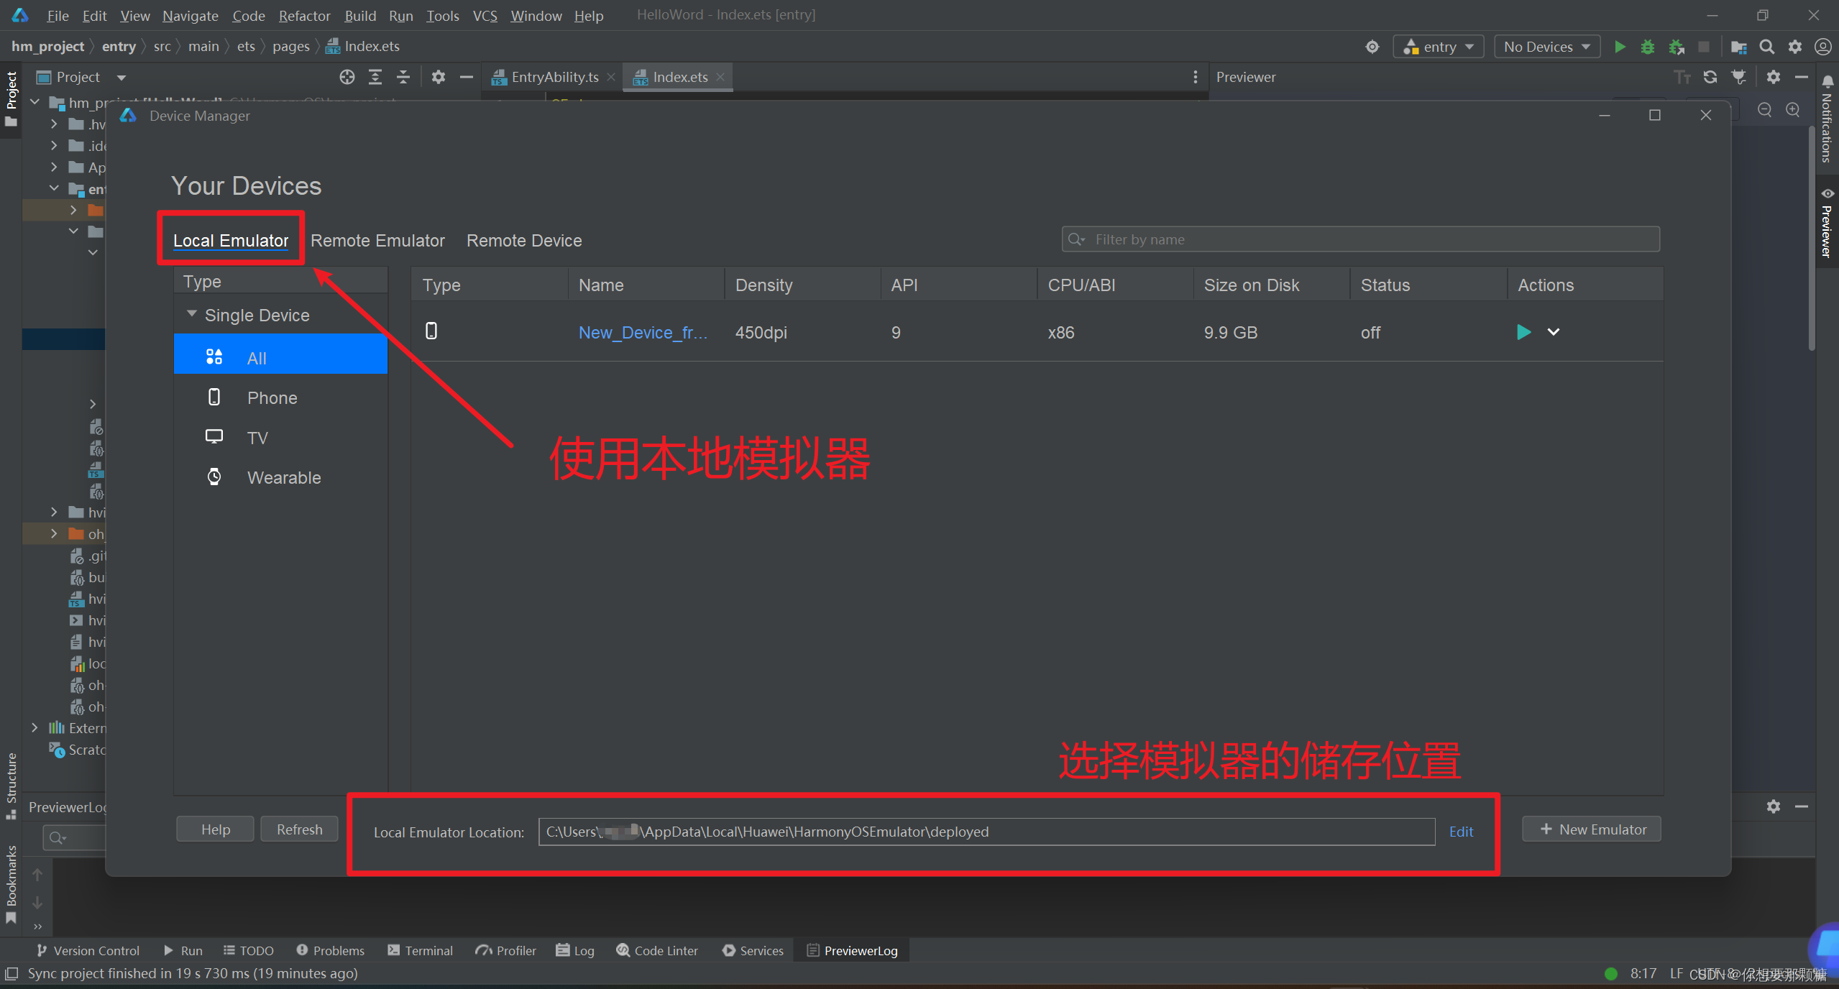Viewport: 1839px width, 989px height.
Task: Open the Notifications bell sidebar
Action: click(x=1827, y=82)
